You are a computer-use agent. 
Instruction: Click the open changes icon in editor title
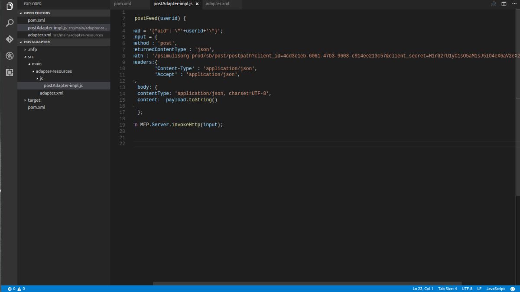[493, 4]
